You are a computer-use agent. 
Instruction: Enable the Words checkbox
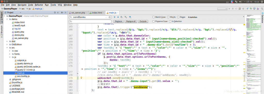168,17
